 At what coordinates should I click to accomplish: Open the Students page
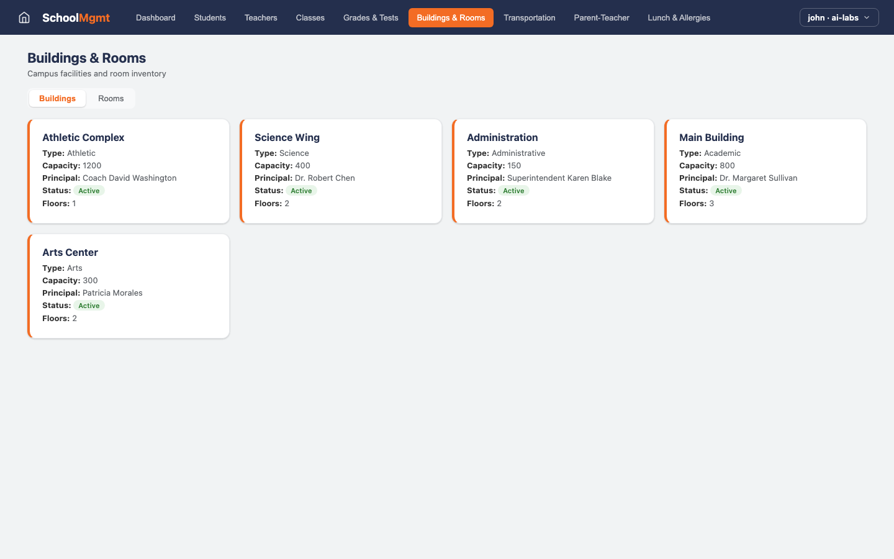point(210,17)
